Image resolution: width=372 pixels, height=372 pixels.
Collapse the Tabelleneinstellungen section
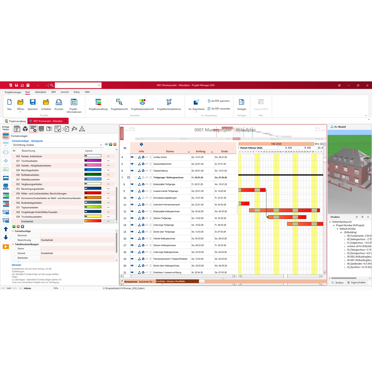click(13, 244)
